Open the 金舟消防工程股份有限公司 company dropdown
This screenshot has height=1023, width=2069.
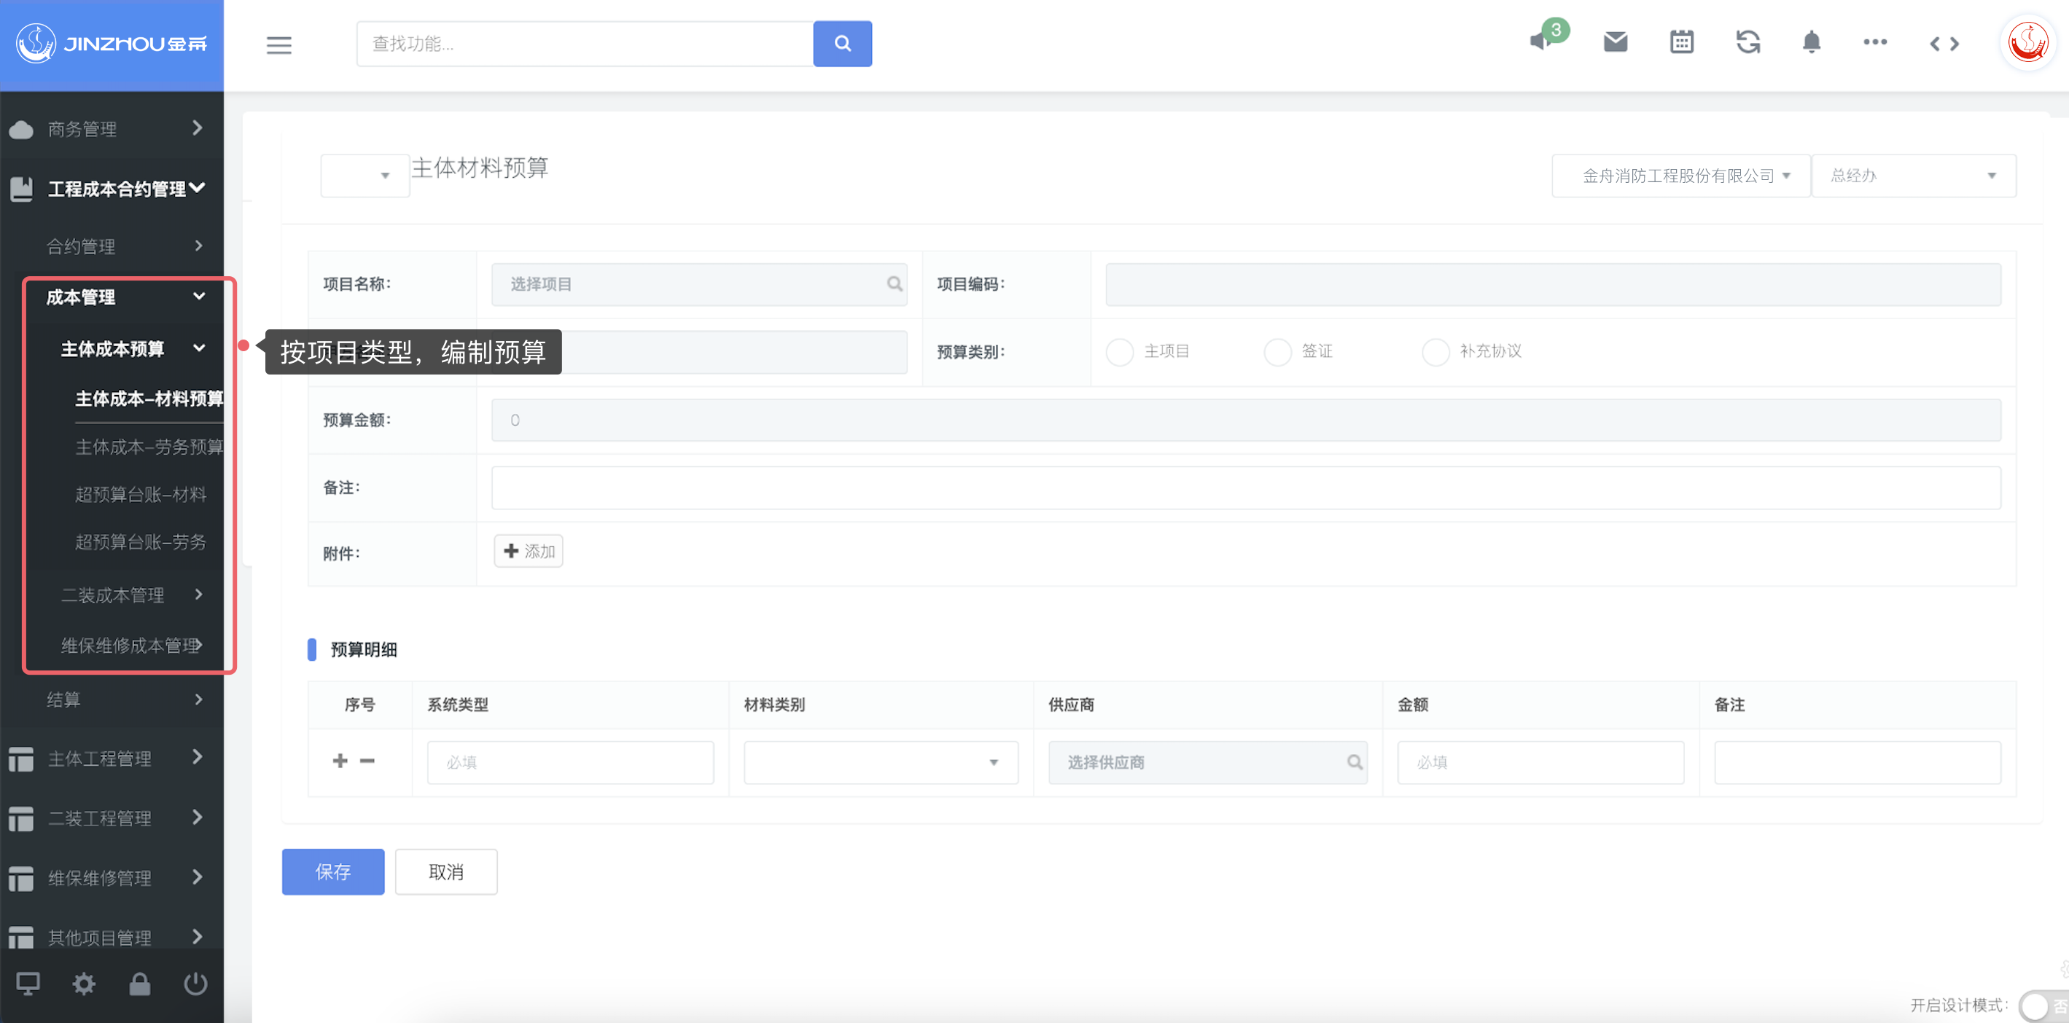(1680, 176)
